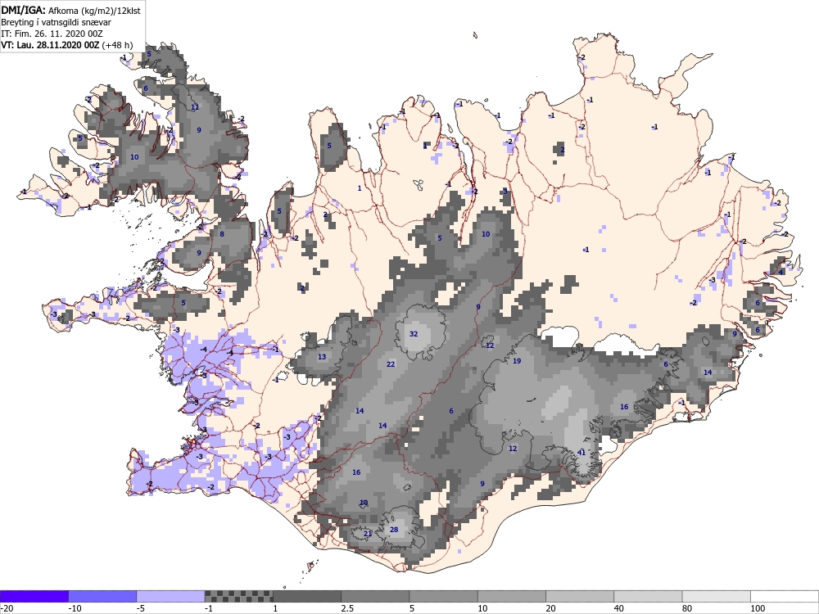Viewport: 819px width, 614px height.
Task: Click the legend scale label '20'
Action: point(550,608)
